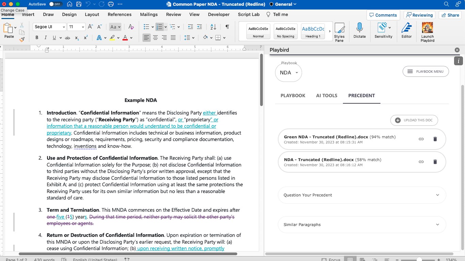This screenshot has height=261, width=465.
Task: Click the Format Painter brush icon
Action: [22, 39]
